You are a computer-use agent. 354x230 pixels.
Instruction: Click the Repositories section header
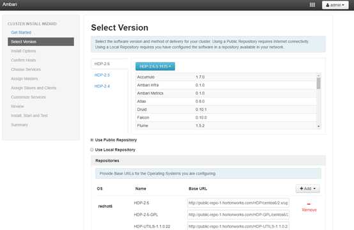(208, 161)
